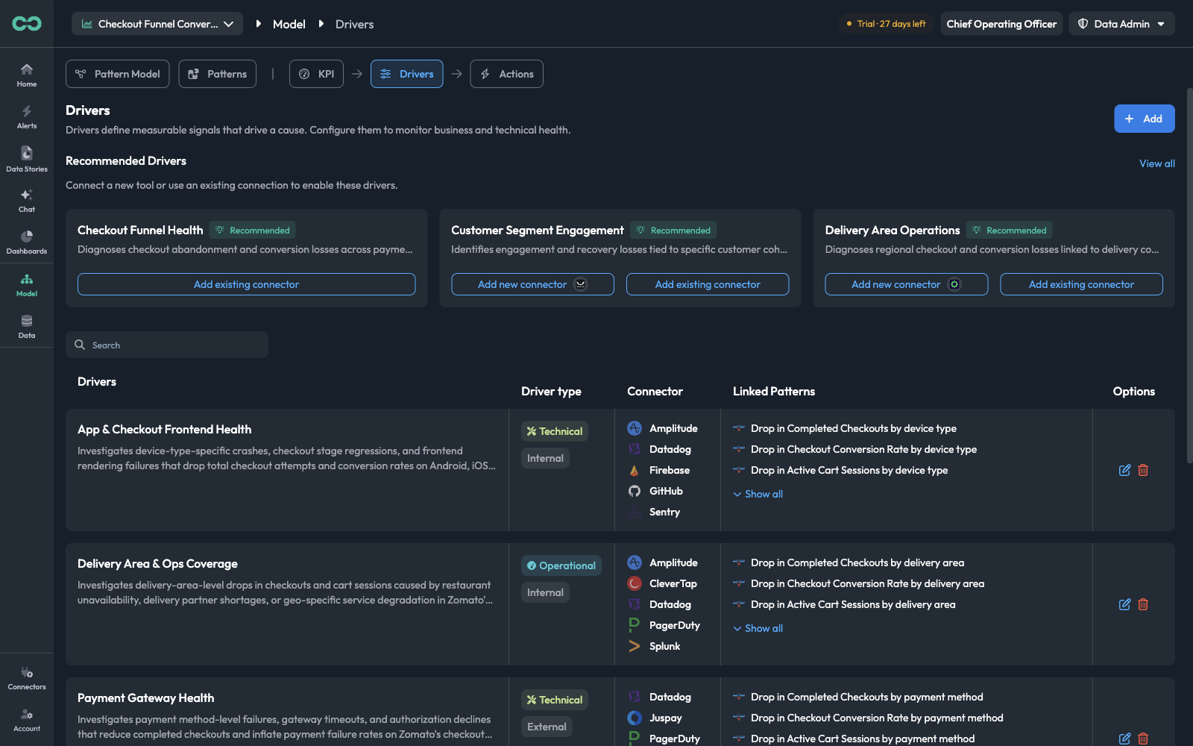Open Chat in the sidebar
1193x746 pixels.
pyautogui.click(x=27, y=200)
